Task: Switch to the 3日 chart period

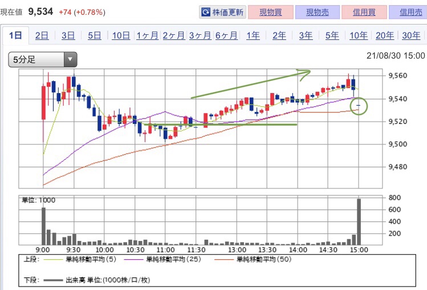Action: point(68,35)
